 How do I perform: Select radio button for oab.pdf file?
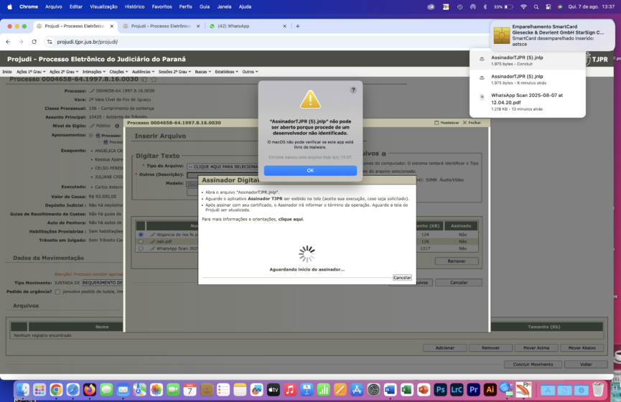(x=141, y=241)
